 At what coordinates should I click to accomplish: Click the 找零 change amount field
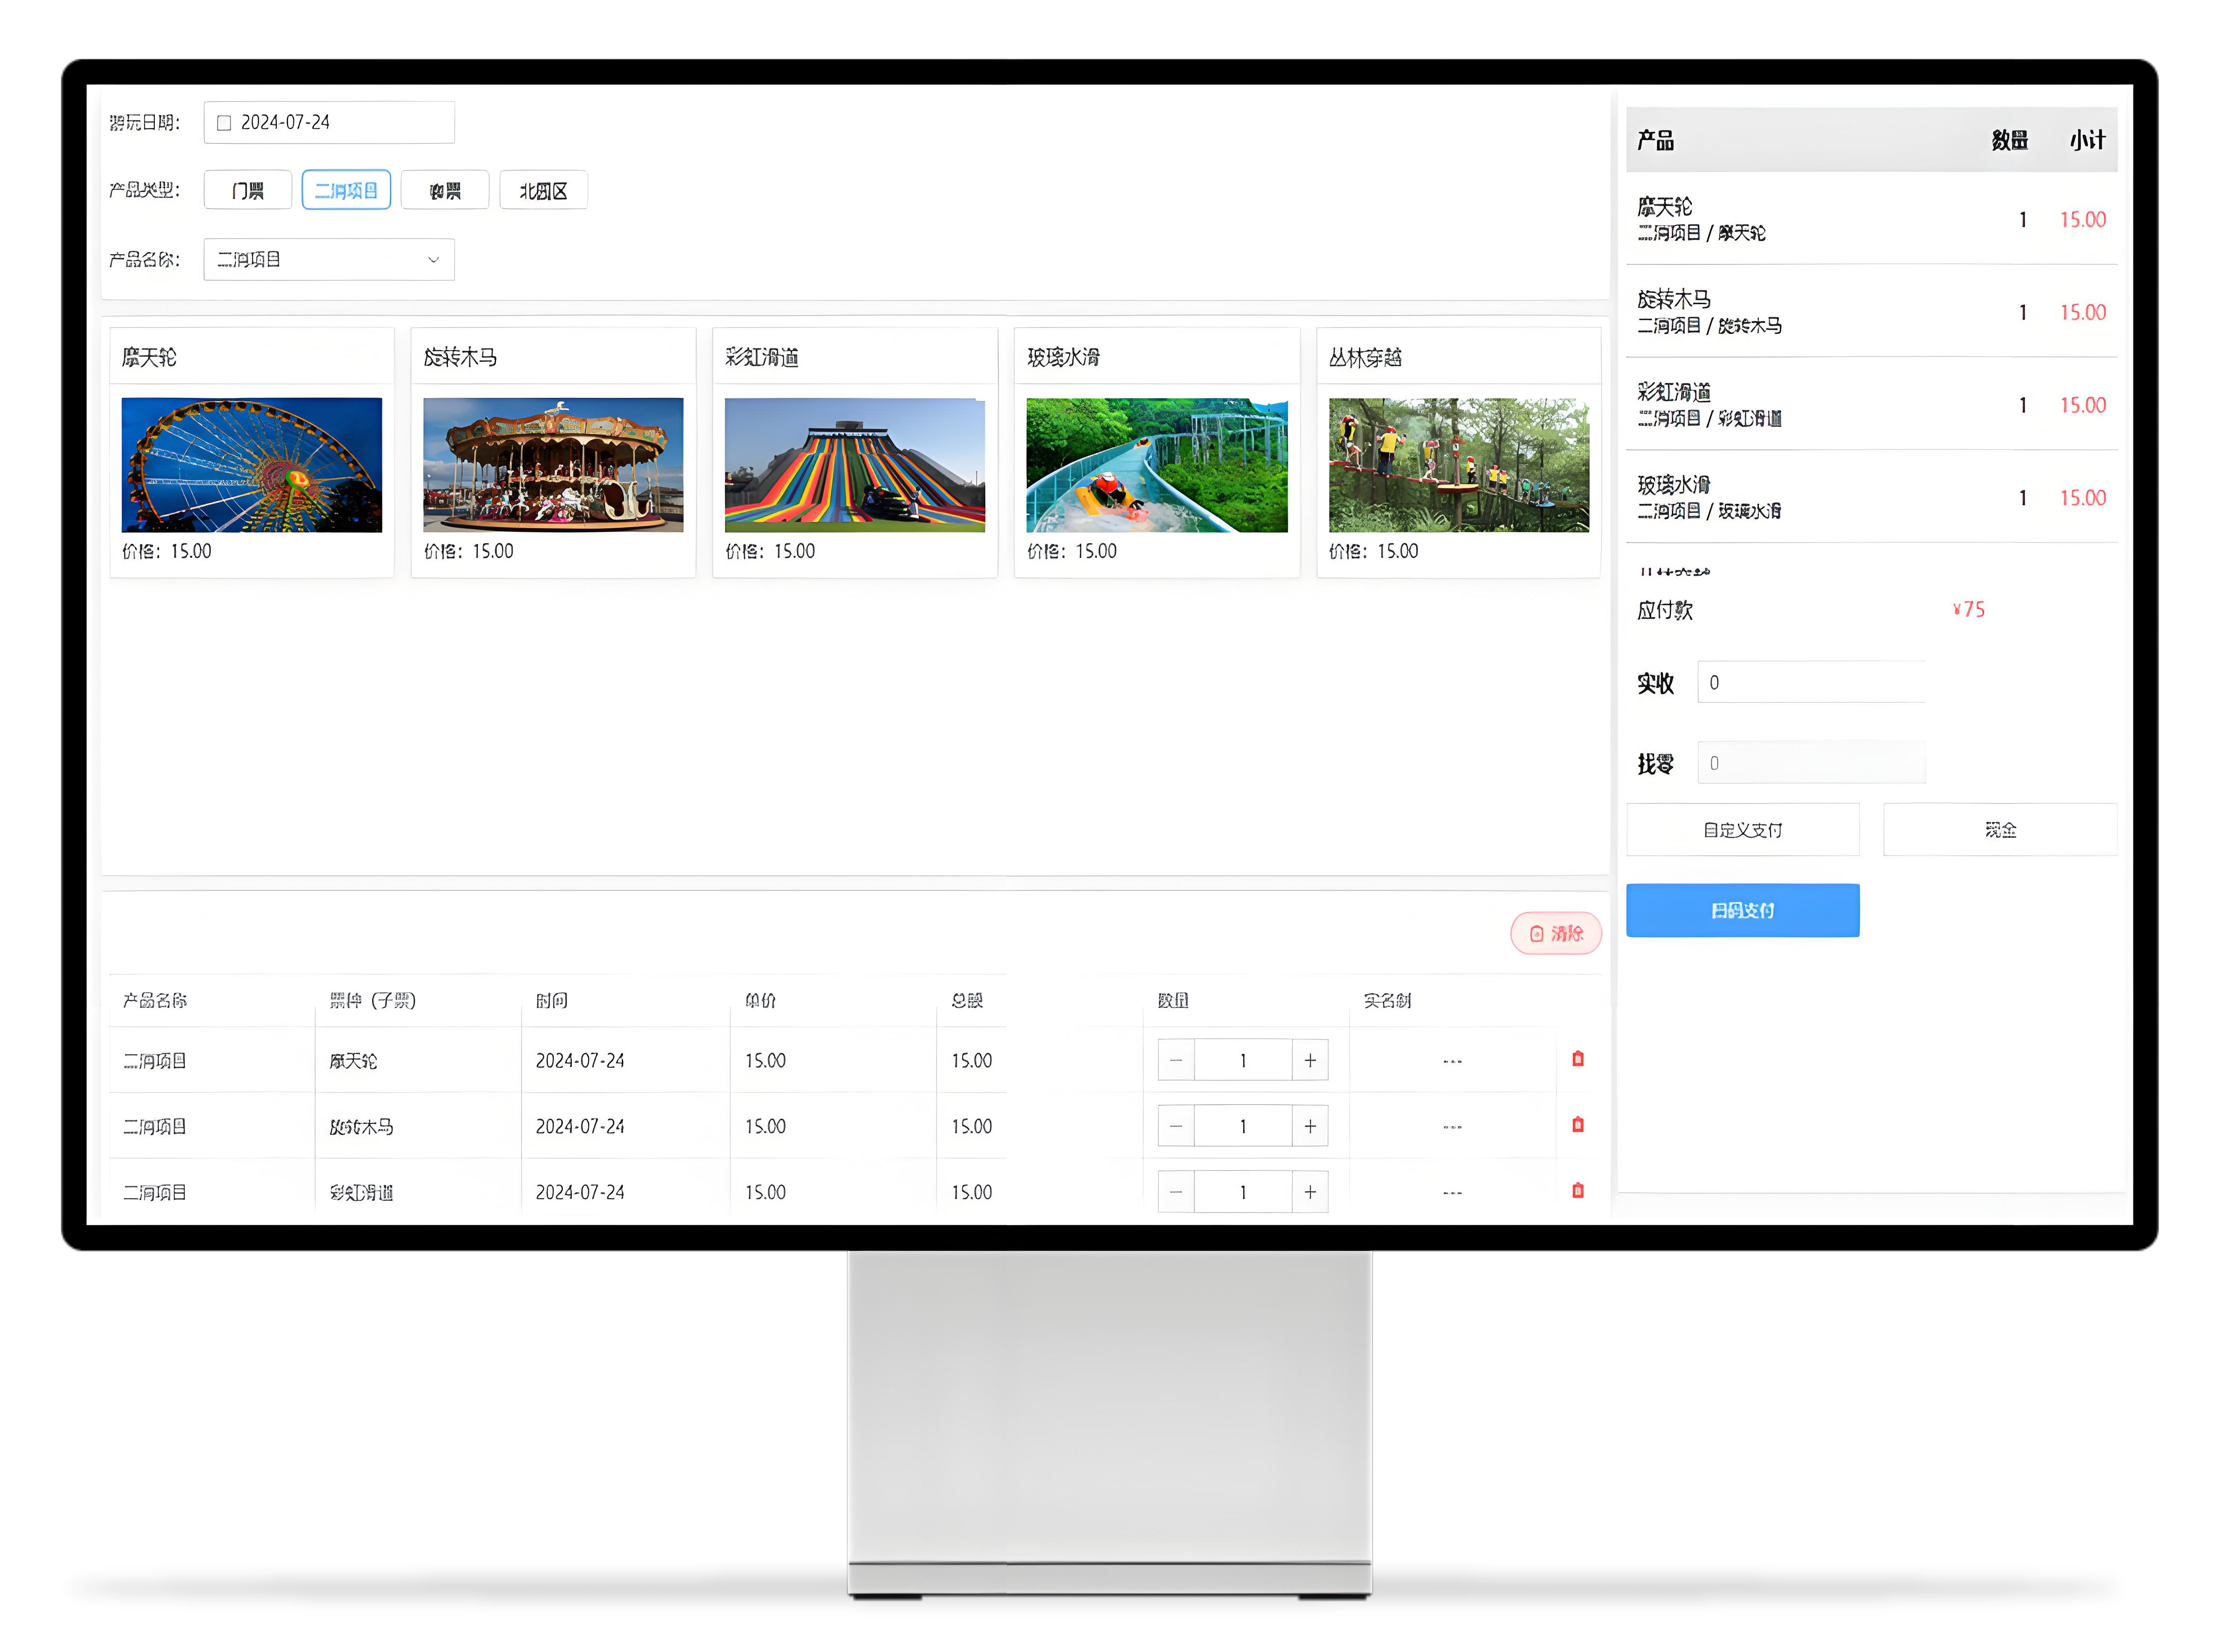pos(1811,763)
